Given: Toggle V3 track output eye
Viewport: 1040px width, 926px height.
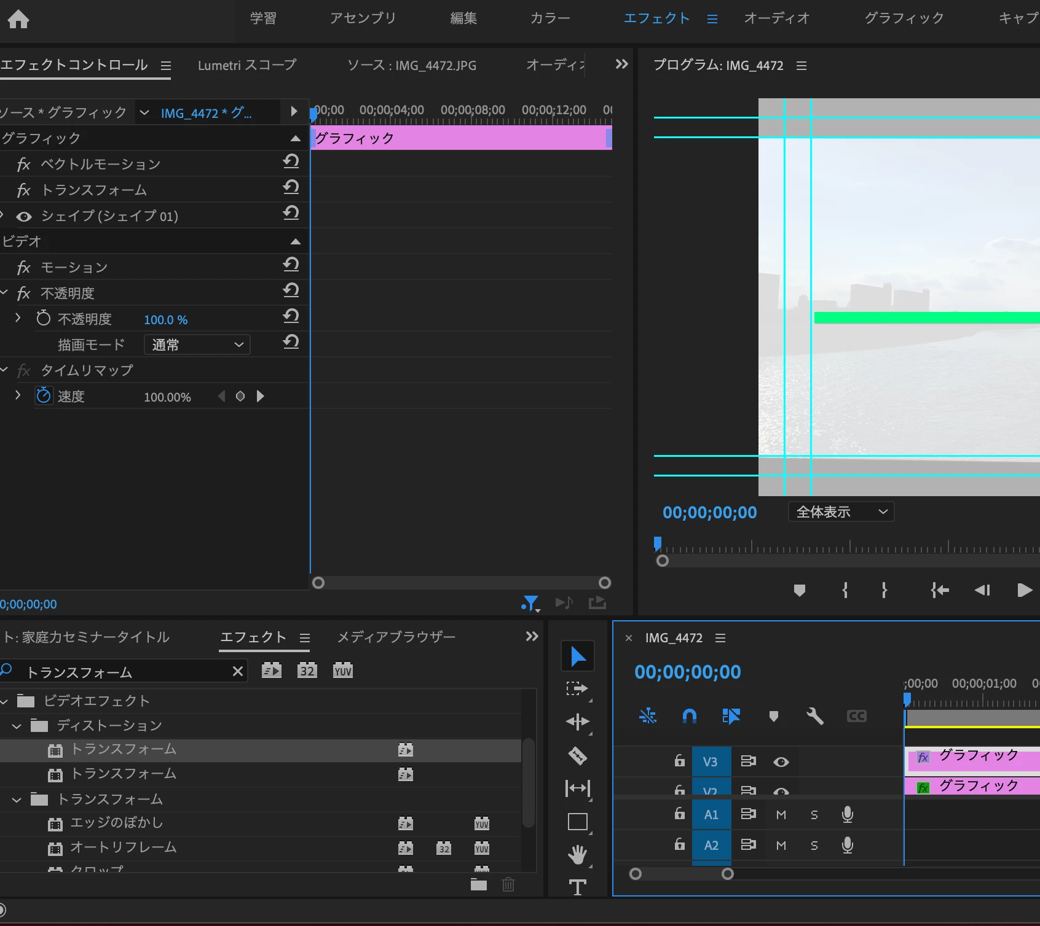Looking at the screenshot, I should (781, 761).
